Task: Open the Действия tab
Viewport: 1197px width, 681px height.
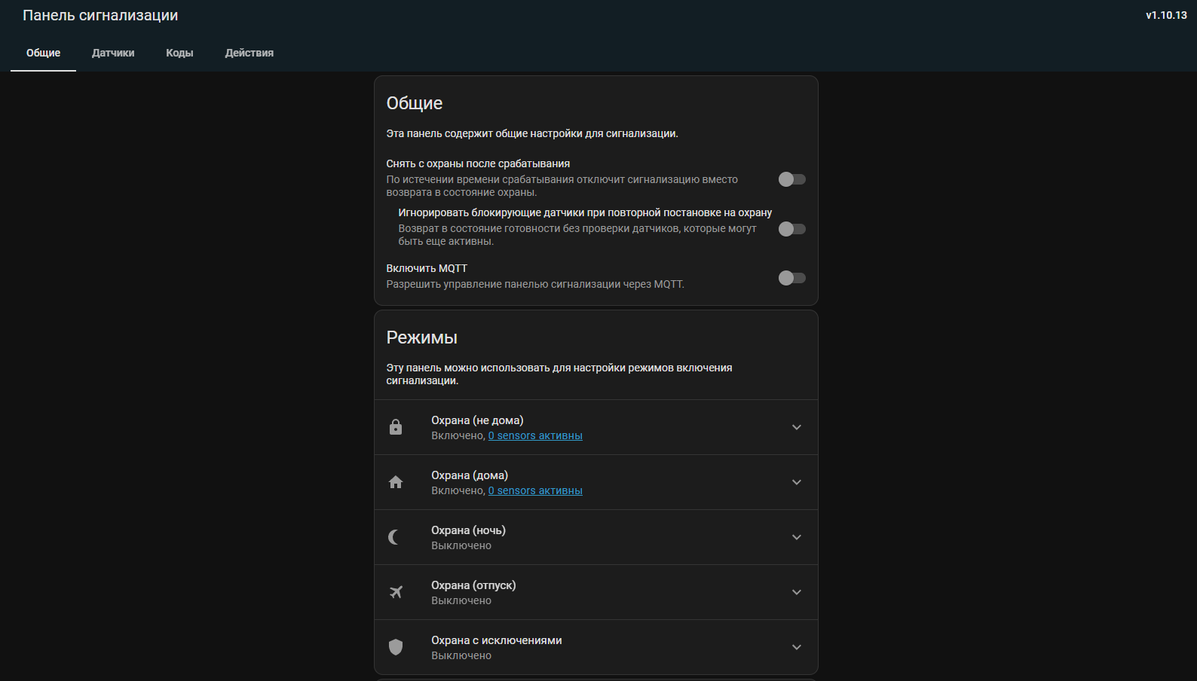Action: (250, 53)
